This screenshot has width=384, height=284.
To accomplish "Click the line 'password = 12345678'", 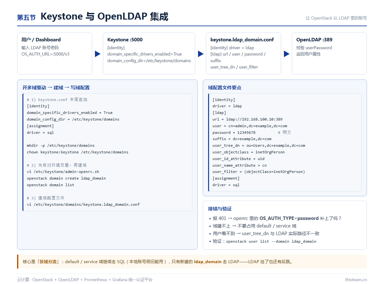I will tap(234, 133).
